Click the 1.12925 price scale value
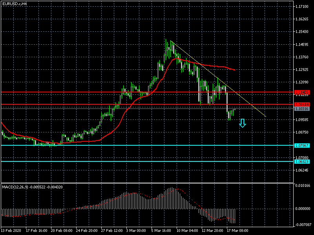 point(302,70)
